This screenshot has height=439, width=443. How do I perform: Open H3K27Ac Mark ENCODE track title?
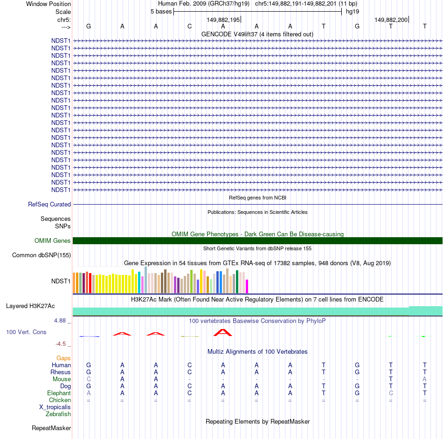pos(257,299)
